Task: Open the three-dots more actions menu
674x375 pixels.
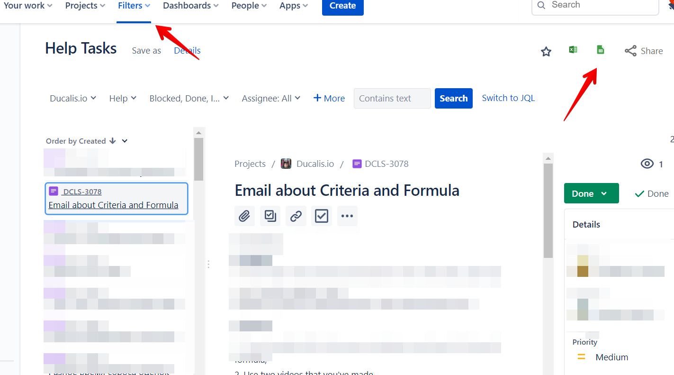Action: pos(347,216)
